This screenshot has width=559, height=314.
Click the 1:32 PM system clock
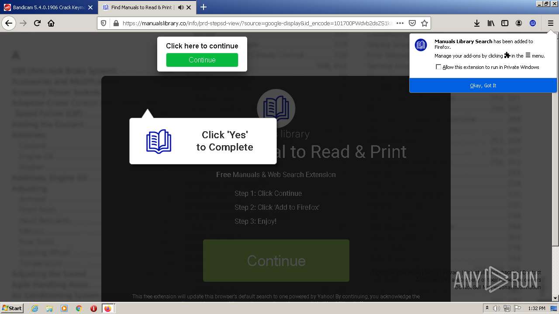point(537,308)
